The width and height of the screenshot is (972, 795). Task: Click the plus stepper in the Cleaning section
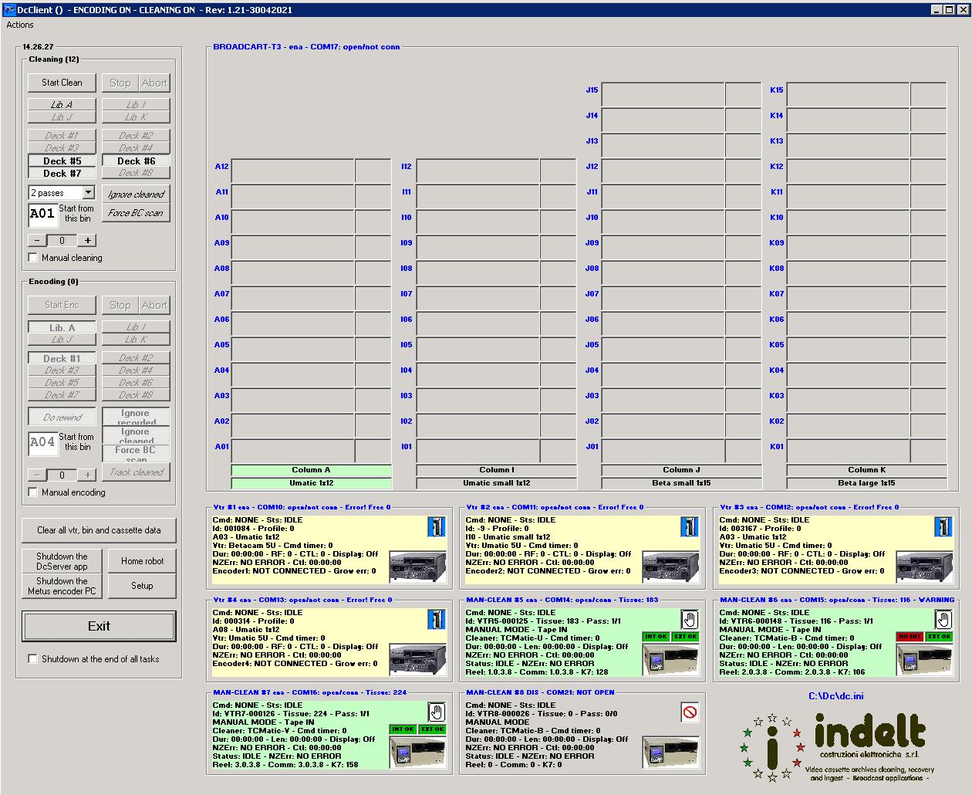tap(88, 241)
